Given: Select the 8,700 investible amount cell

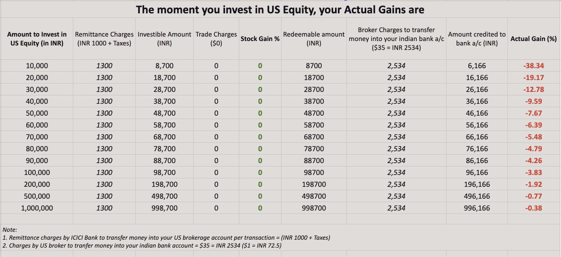Looking at the screenshot, I should (x=165, y=66).
